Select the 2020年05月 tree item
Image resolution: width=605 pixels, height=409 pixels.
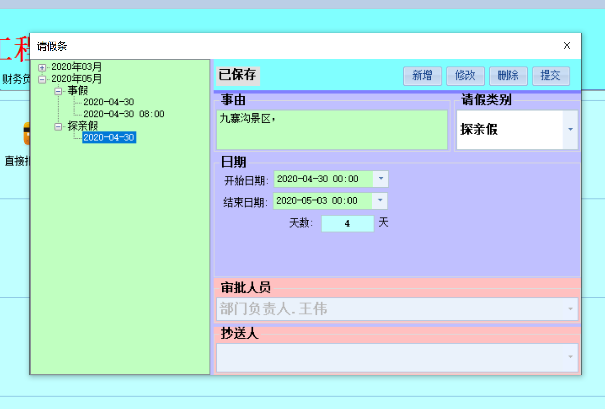pos(77,79)
